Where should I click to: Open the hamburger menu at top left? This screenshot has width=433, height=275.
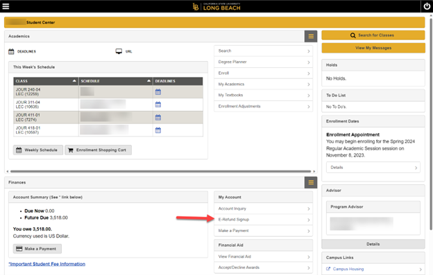pyautogui.click(x=6, y=6)
